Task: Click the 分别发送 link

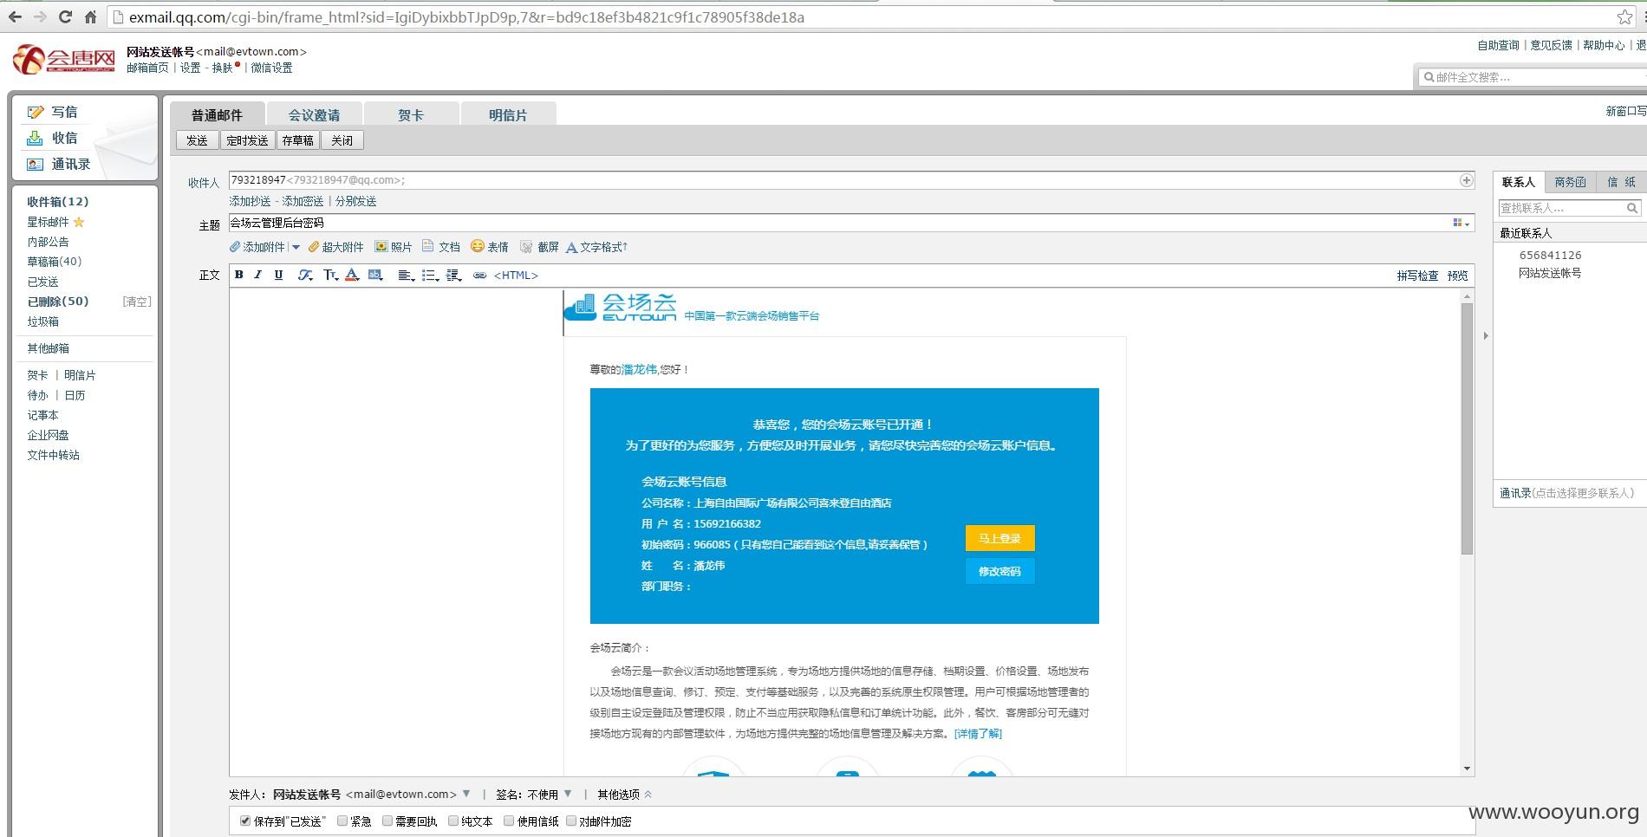Action: coord(355,201)
